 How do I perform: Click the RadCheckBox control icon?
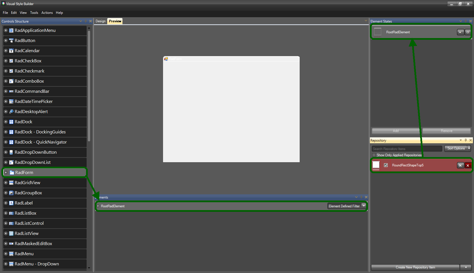(11, 61)
